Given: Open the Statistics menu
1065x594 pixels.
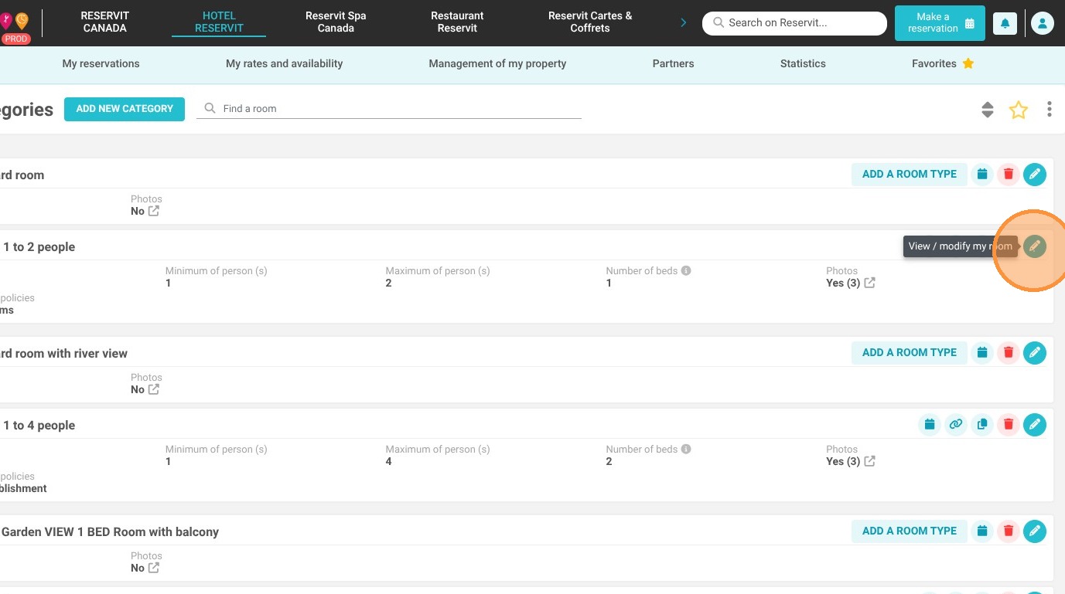Looking at the screenshot, I should point(803,64).
